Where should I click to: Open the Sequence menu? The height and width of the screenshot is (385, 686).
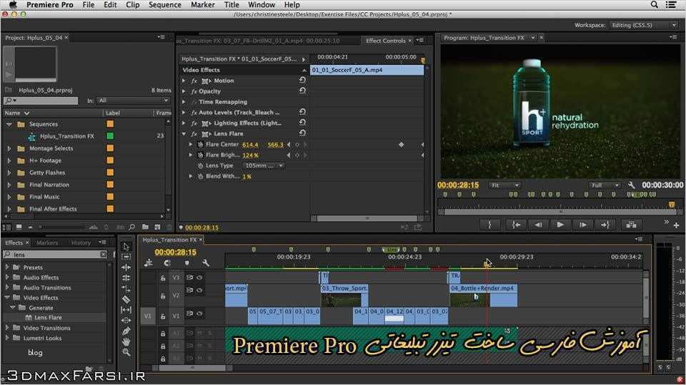165,5
